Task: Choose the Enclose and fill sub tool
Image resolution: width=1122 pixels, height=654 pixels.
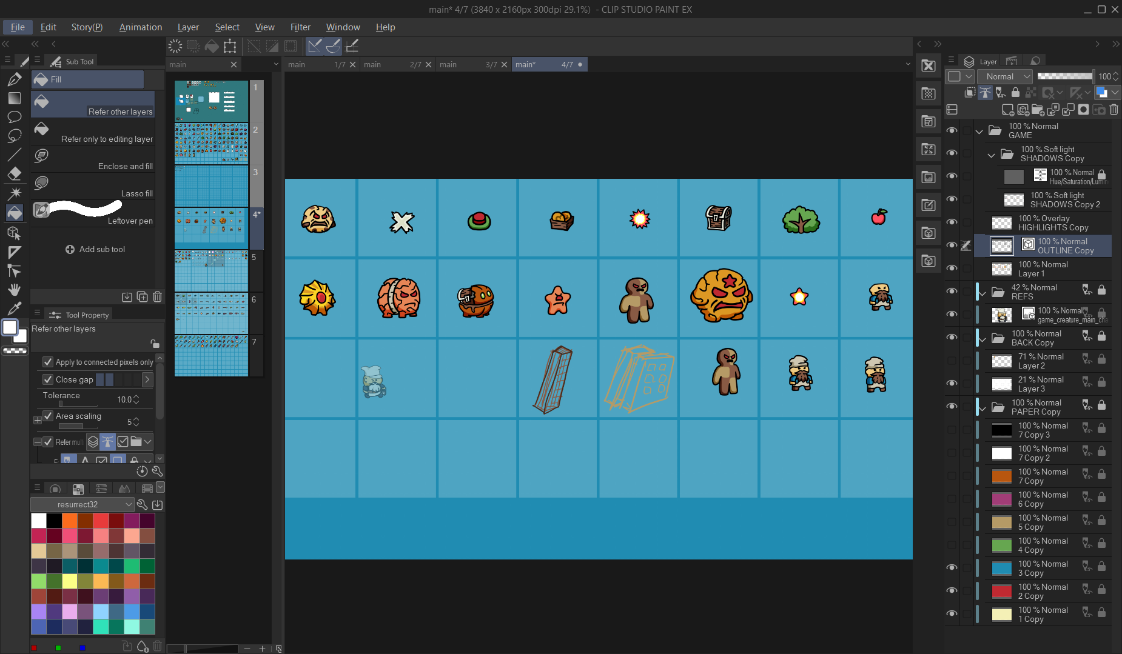Action: tap(93, 159)
